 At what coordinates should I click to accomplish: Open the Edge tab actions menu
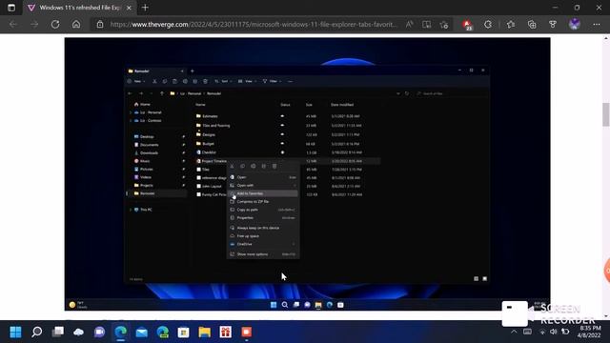tap(11, 8)
